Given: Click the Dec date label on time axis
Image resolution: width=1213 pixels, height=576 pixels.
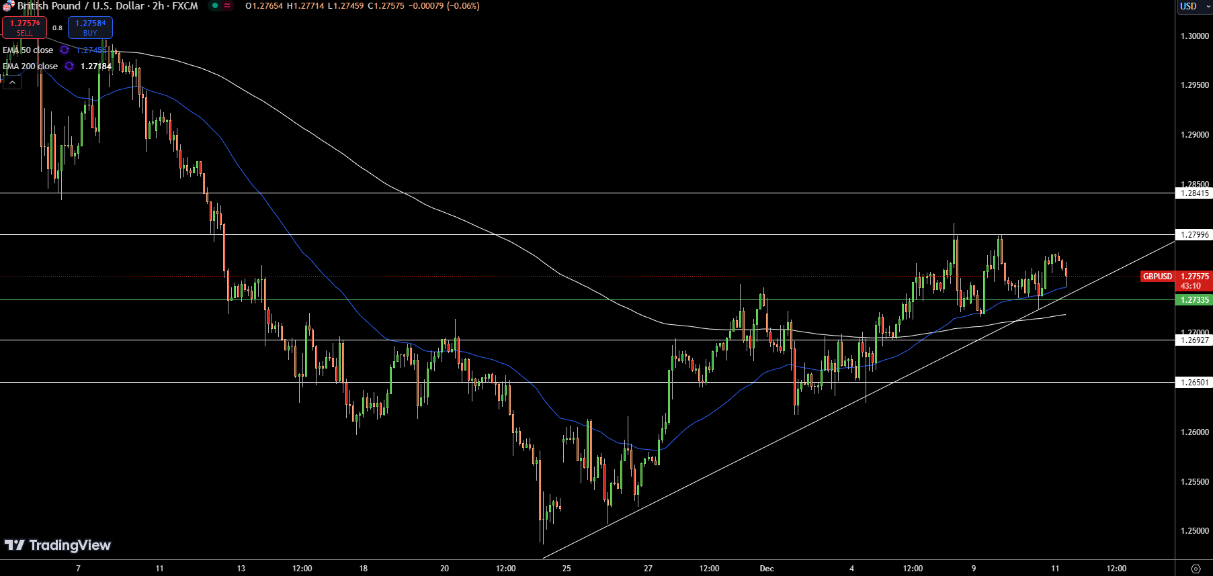Looking at the screenshot, I should coord(767,569).
